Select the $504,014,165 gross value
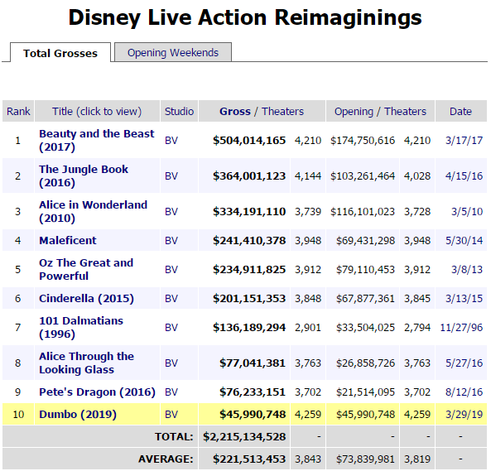 [x=249, y=140]
